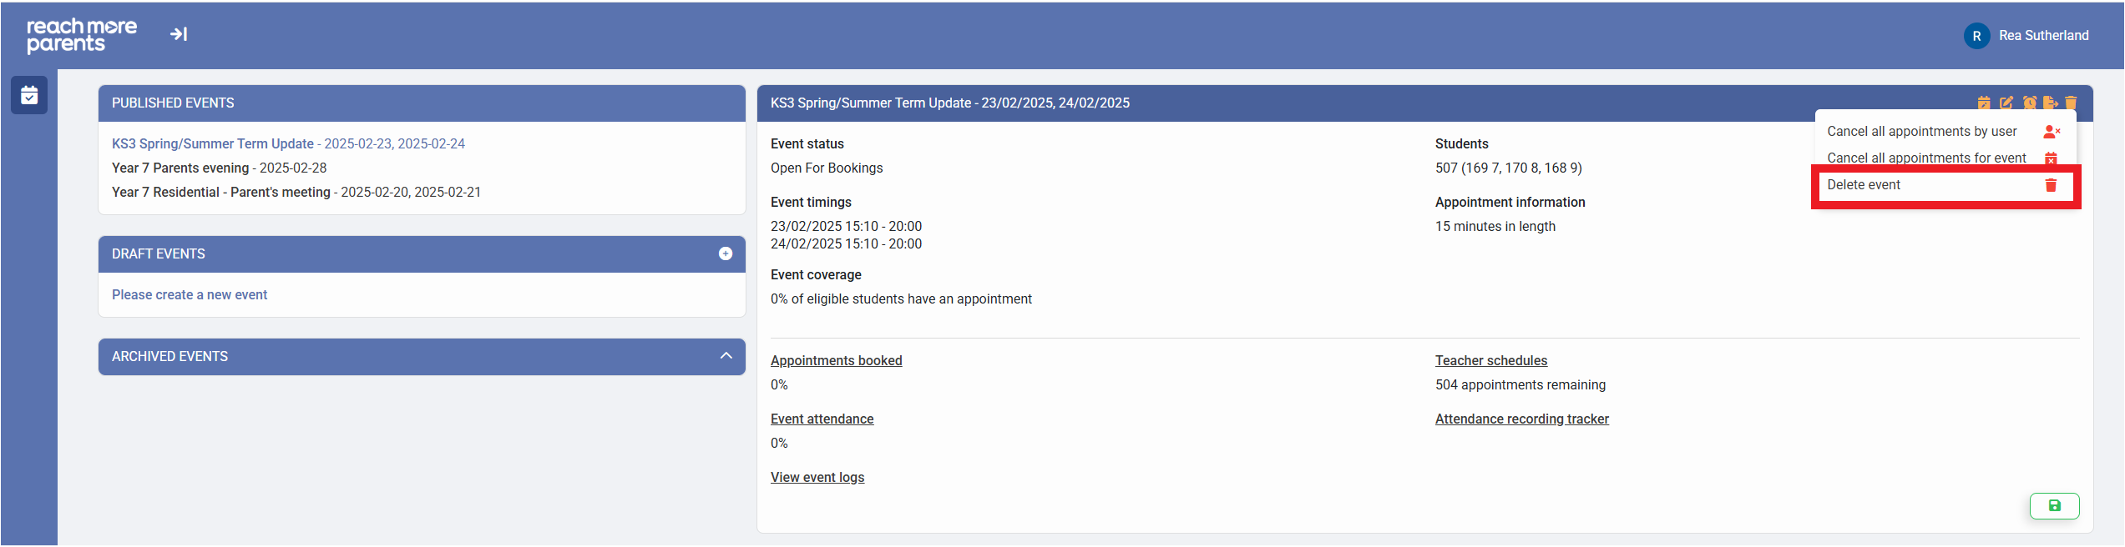
Task: Click the green save icon button
Action: [2054, 505]
